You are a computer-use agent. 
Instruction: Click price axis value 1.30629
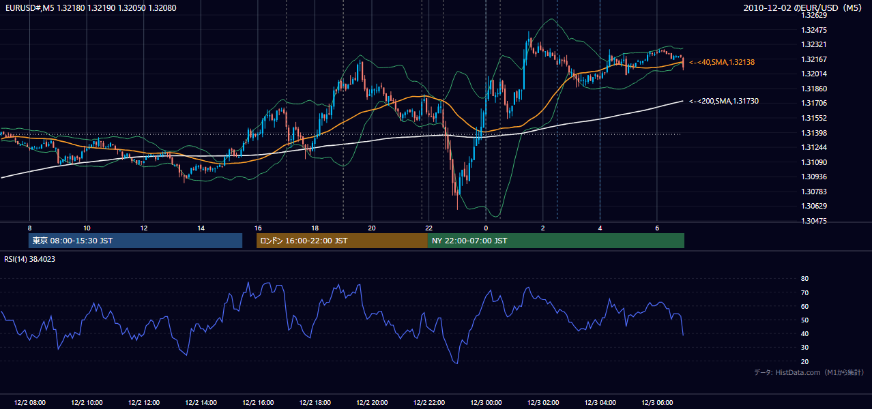point(815,206)
